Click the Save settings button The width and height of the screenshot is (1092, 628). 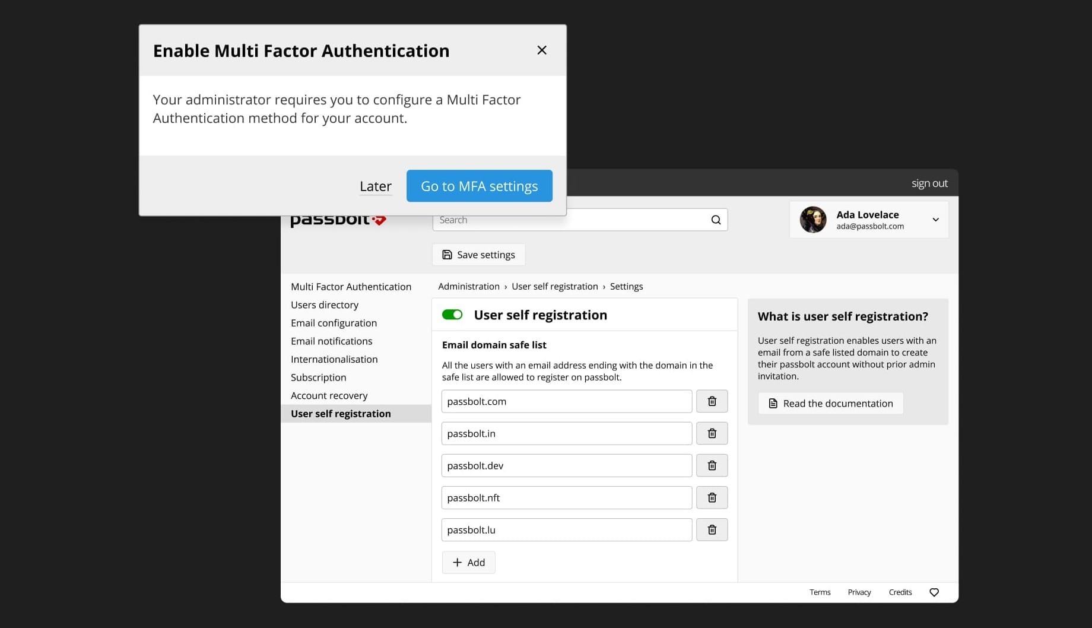pyautogui.click(x=478, y=254)
